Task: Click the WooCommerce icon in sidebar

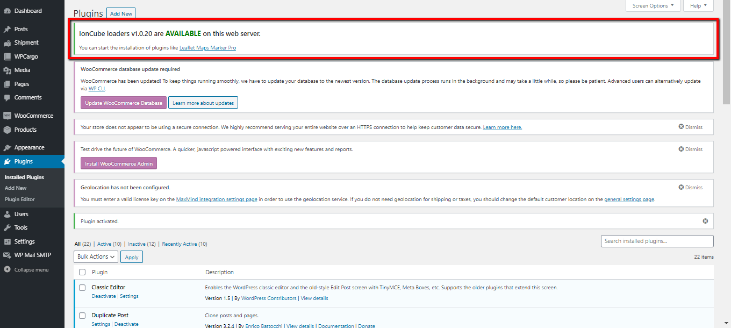Action: point(7,116)
